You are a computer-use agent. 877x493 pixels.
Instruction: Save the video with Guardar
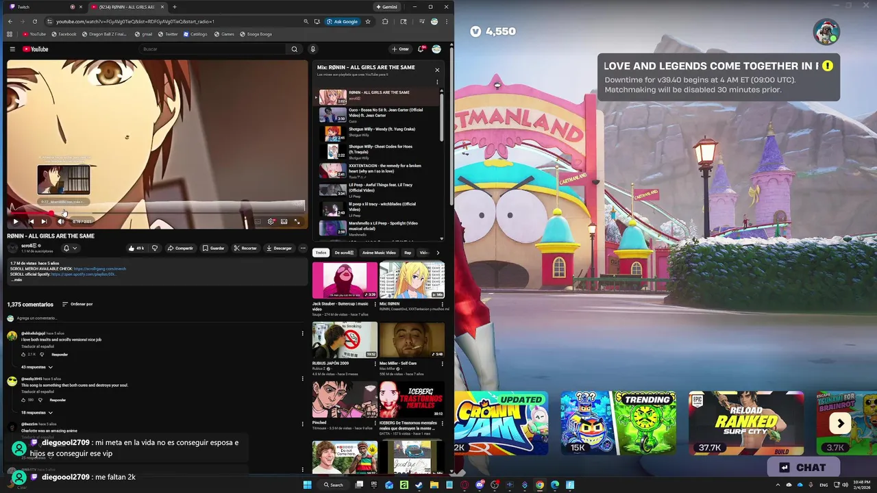213,248
